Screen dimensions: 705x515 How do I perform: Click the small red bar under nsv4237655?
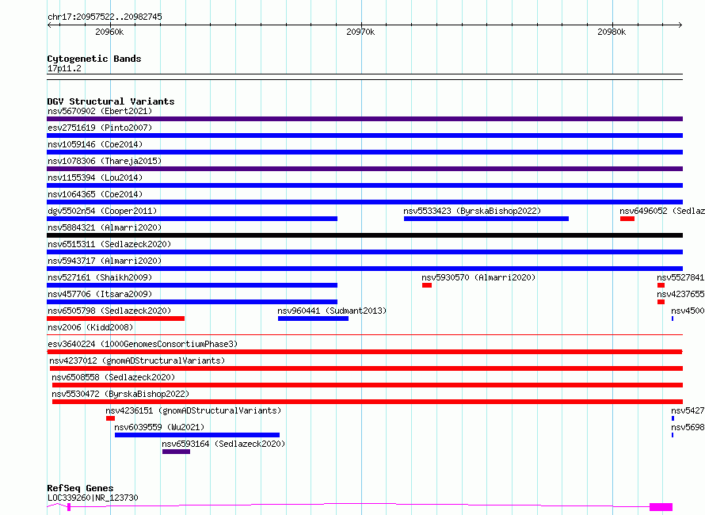[x=661, y=302]
